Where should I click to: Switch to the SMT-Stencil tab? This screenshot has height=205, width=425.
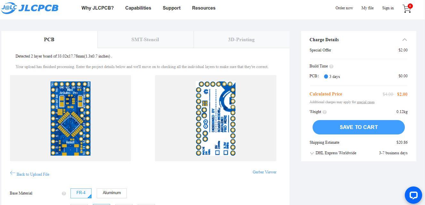[145, 40]
